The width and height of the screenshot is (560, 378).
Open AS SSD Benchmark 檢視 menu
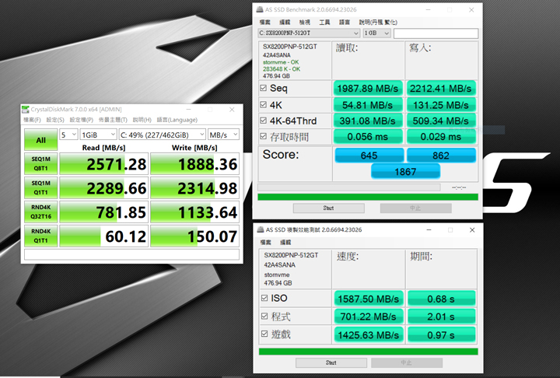(305, 22)
